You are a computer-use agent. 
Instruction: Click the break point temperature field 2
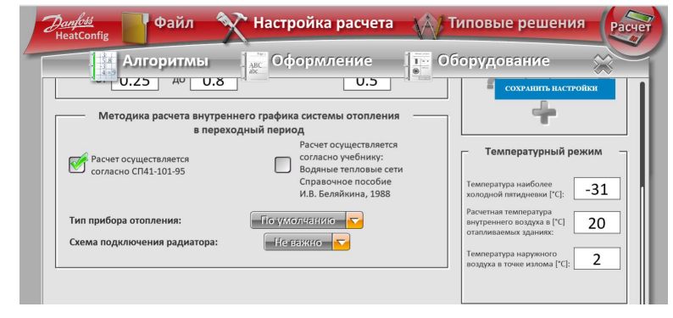(x=597, y=259)
